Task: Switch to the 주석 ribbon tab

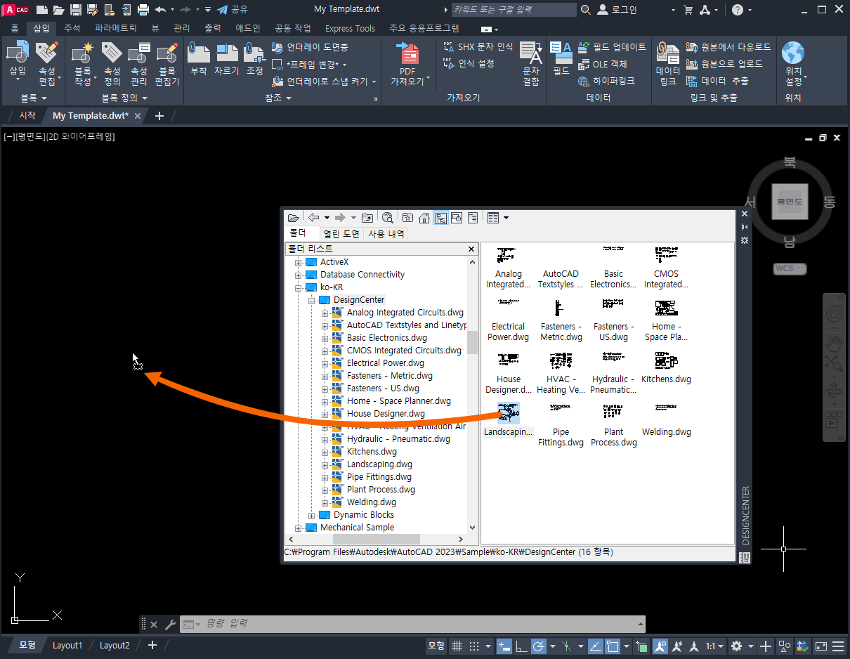Action: pos(72,28)
